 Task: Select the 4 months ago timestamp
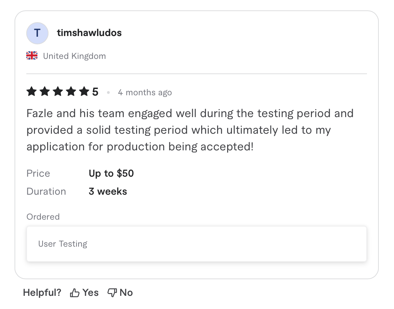point(145,92)
